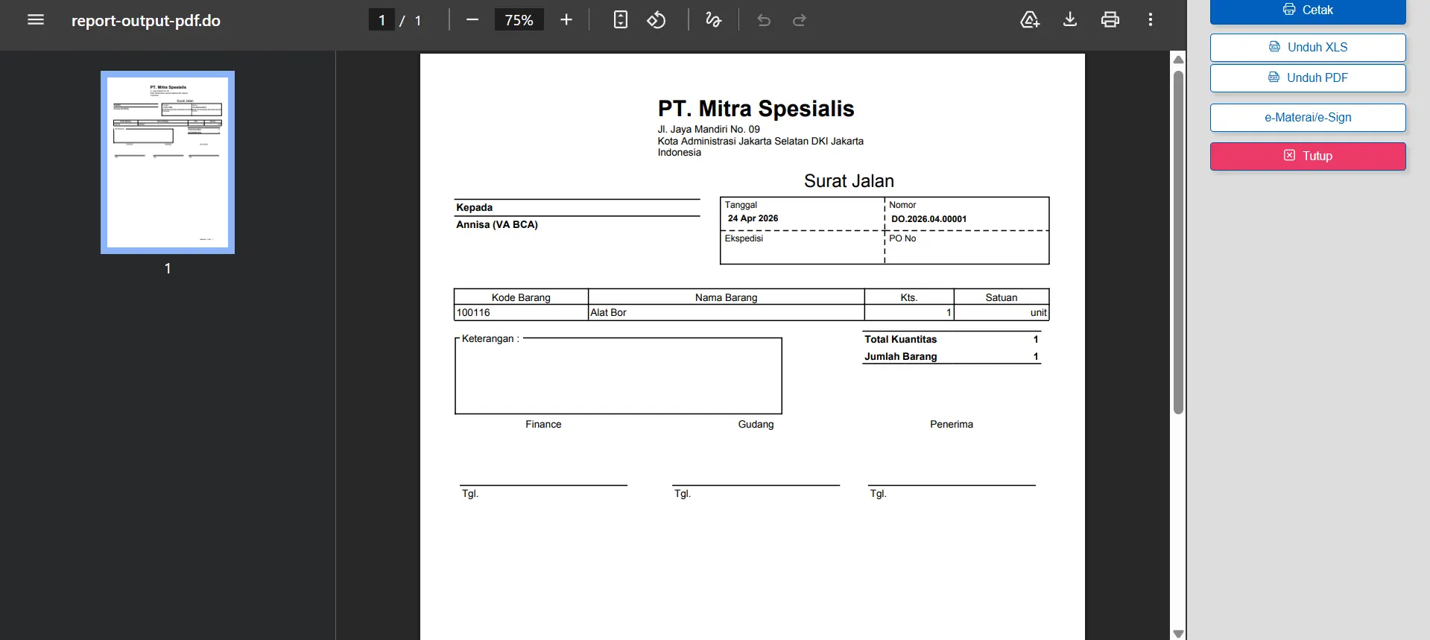Zoom out with the minus icon
Image resolution: width=1430 pixels, height=640 pixels.
(x=472, y=20)
